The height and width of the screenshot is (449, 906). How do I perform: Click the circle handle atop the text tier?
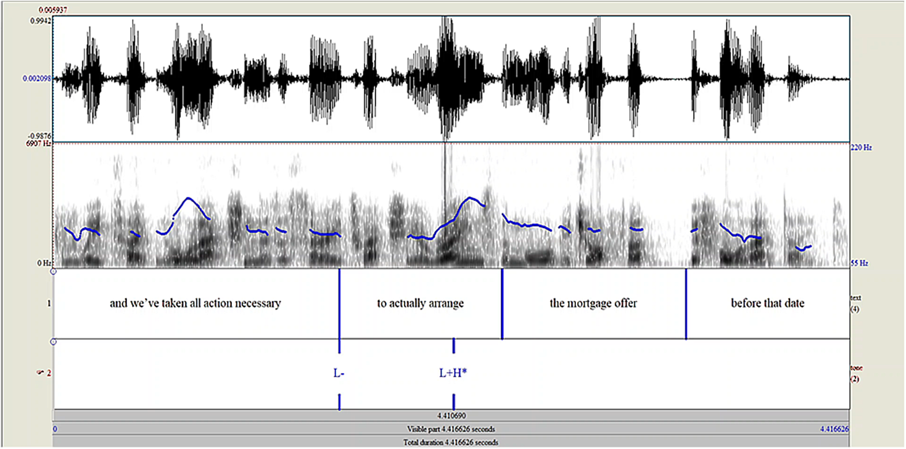pyautogui.click(x=54, y=271)
